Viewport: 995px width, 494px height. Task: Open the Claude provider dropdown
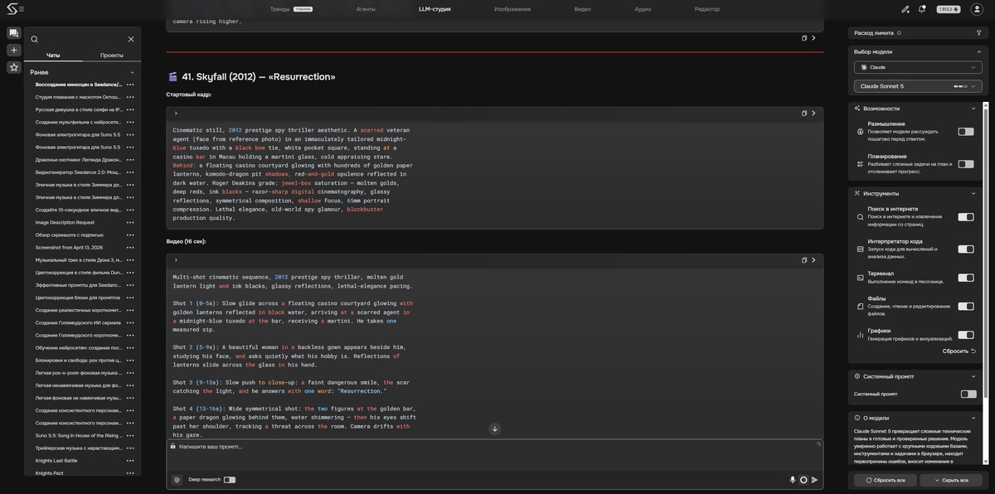click(918, 67)
